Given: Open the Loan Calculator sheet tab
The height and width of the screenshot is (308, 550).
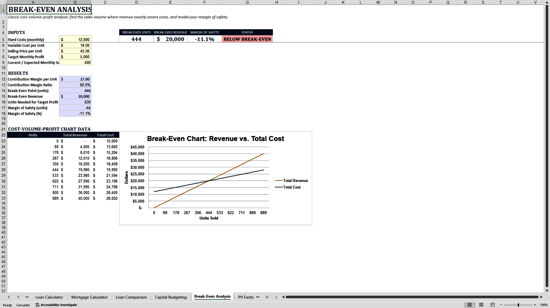Looking at the screenshot, I should pos(49,297).
